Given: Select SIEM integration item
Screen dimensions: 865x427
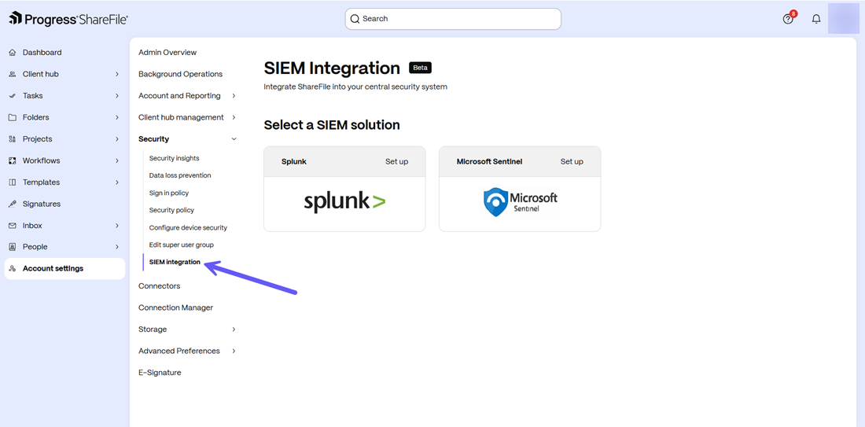Looking at the screenshot, I should coord(175,262).
